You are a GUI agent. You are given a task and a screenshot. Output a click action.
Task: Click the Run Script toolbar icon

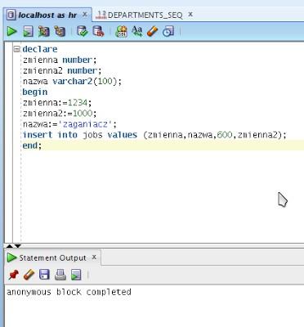tap(28, 31)
